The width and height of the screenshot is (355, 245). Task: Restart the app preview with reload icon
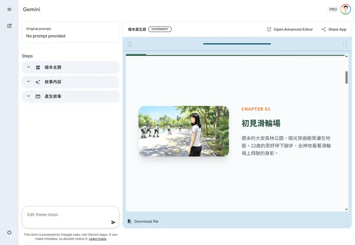tap(130, 44)
